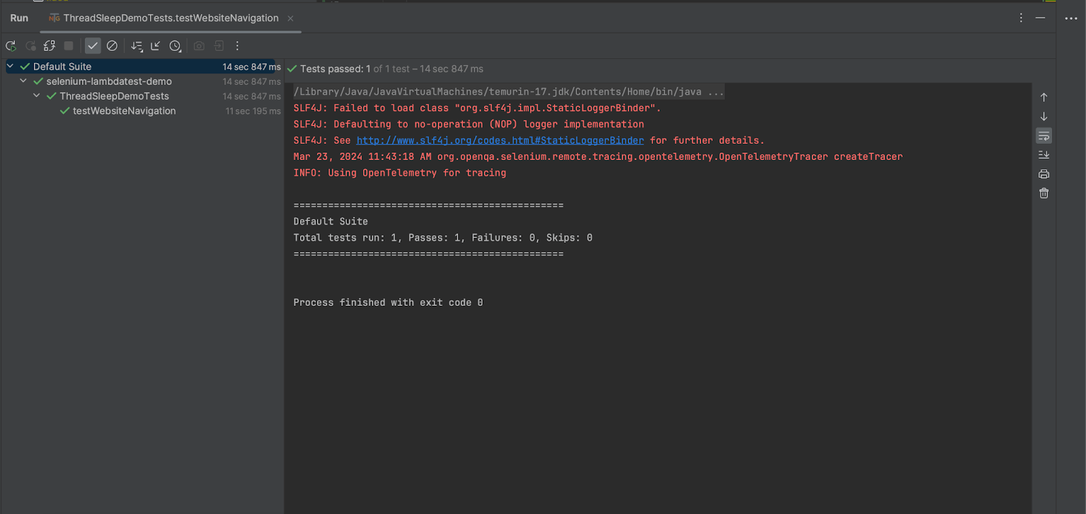Collapse the Default Suite node
Screen dimensions: 1086x514
pyautogui.click(x=10, y=66)
